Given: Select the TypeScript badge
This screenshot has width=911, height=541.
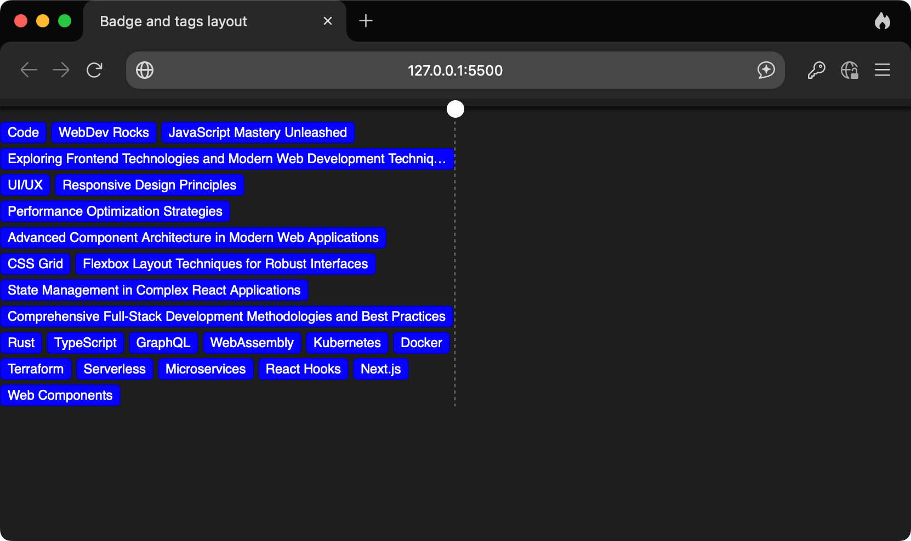Looking at the screenshot, I should coord(86,343).
